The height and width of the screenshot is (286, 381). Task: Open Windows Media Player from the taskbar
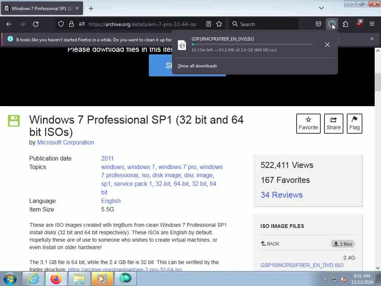tap(102, 279)
